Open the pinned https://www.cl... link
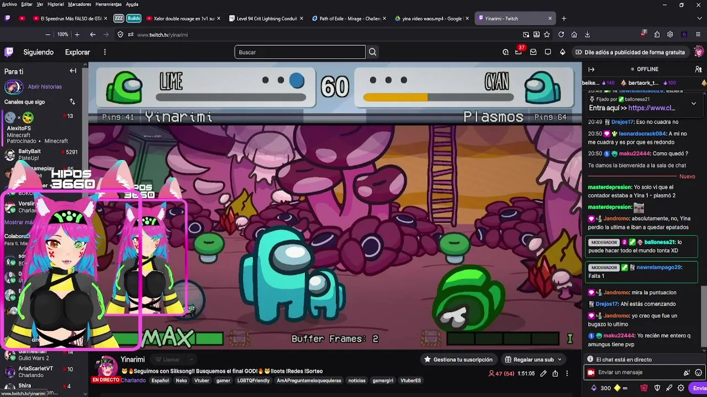707x397 pixels. pos(651,108)
